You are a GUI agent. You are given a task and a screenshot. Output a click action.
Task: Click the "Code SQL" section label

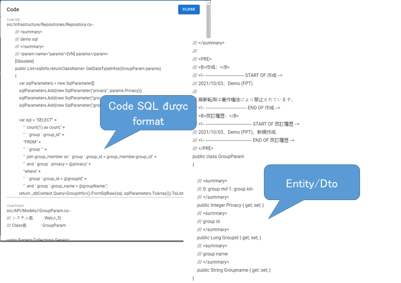[x=13, y=20]
